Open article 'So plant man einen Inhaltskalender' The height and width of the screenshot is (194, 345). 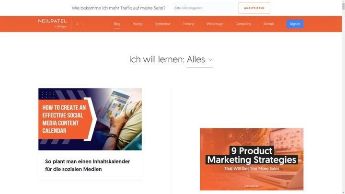87,165
